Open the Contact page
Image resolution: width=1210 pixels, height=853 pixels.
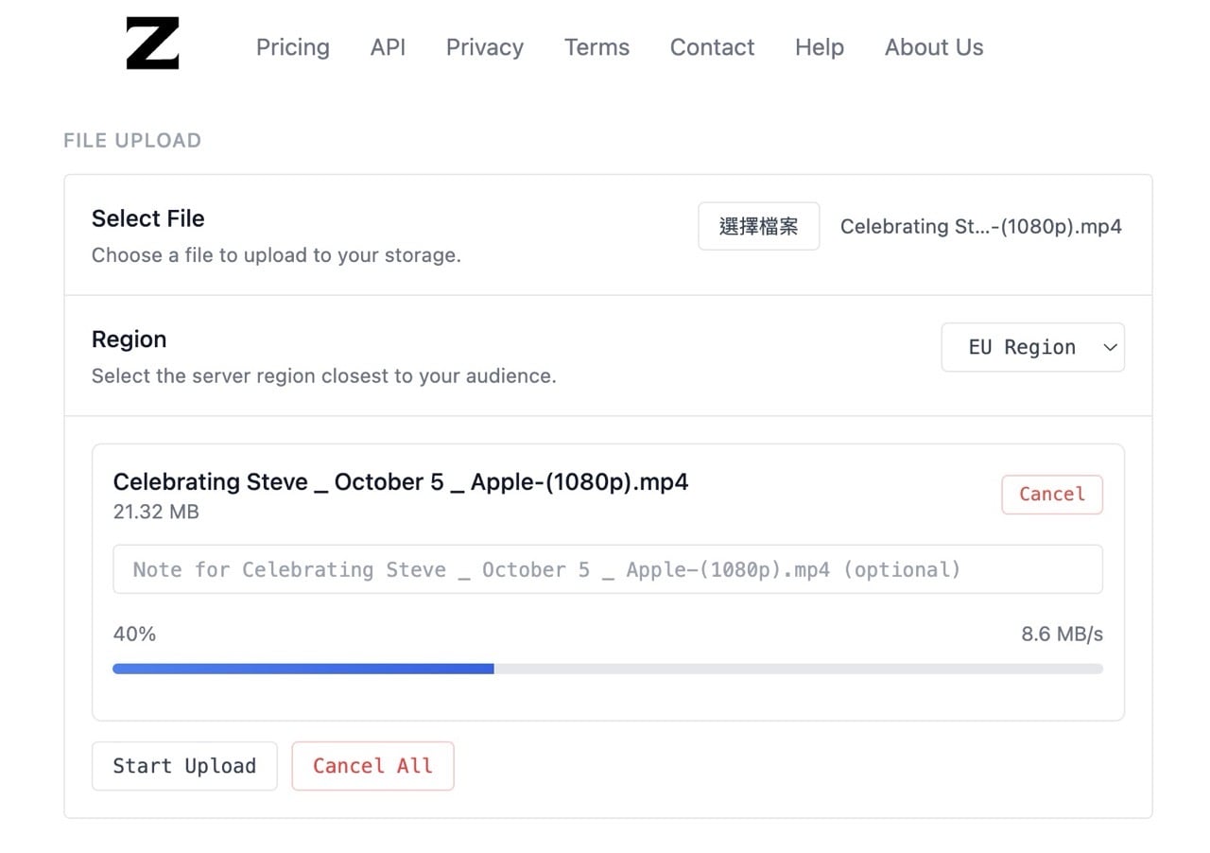[x=712, y=47]
